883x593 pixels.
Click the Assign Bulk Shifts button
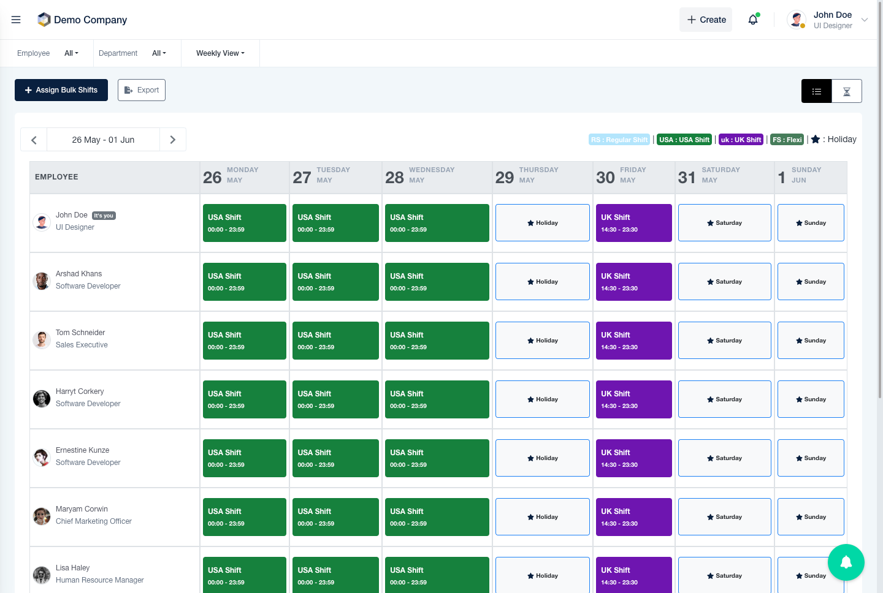[x=61, y=90]
